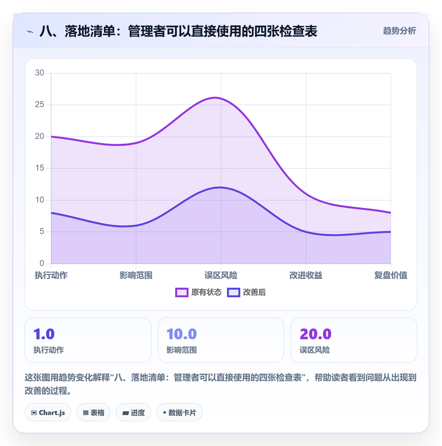Select the 20.0 误区风险 data card

(x=354, y=340)
